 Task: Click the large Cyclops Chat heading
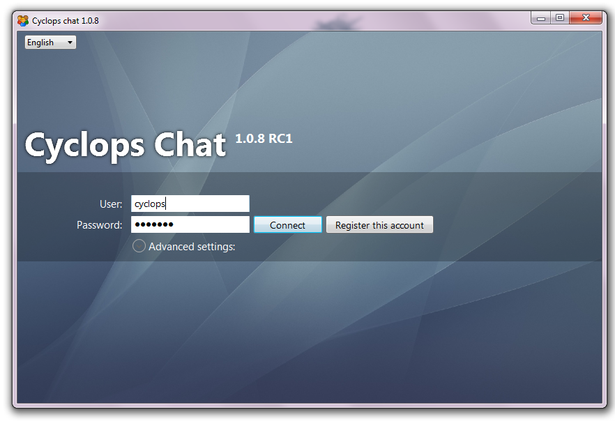(126, 145)
